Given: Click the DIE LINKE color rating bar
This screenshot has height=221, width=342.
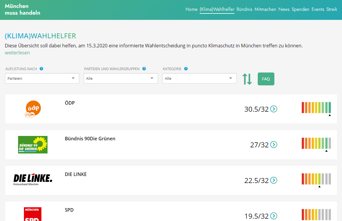Looking at the screenshot, I should (316, 179).
